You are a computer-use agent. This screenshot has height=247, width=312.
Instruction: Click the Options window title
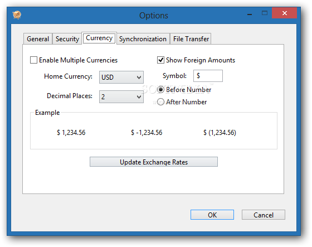154,16
